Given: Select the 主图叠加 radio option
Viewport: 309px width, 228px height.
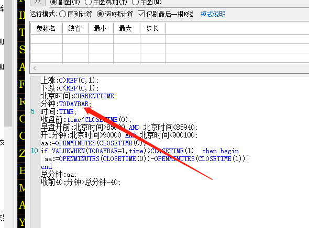Looking at the screenshot, I should [x=106, y=3].
